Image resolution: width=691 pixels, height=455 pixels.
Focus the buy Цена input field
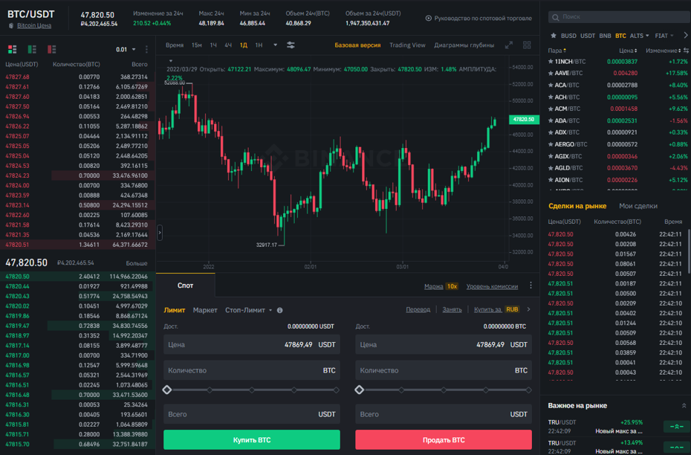[252, 345]
